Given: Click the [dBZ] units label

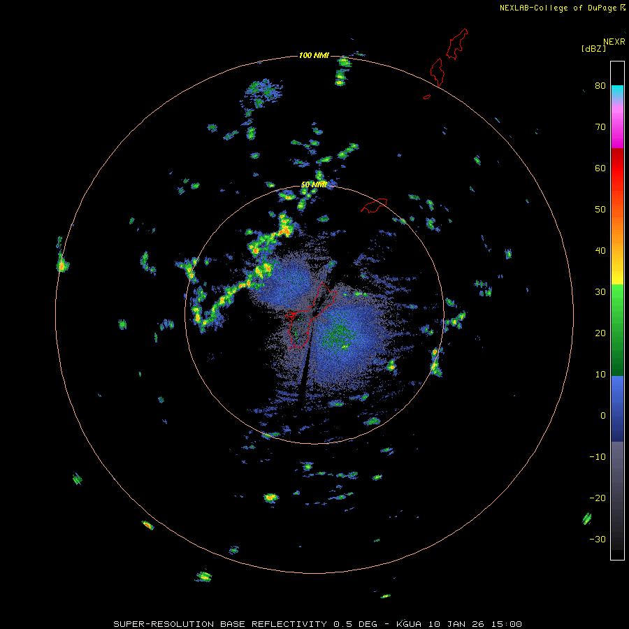Looking at the screenshot, I should click(x=593, y=49).
